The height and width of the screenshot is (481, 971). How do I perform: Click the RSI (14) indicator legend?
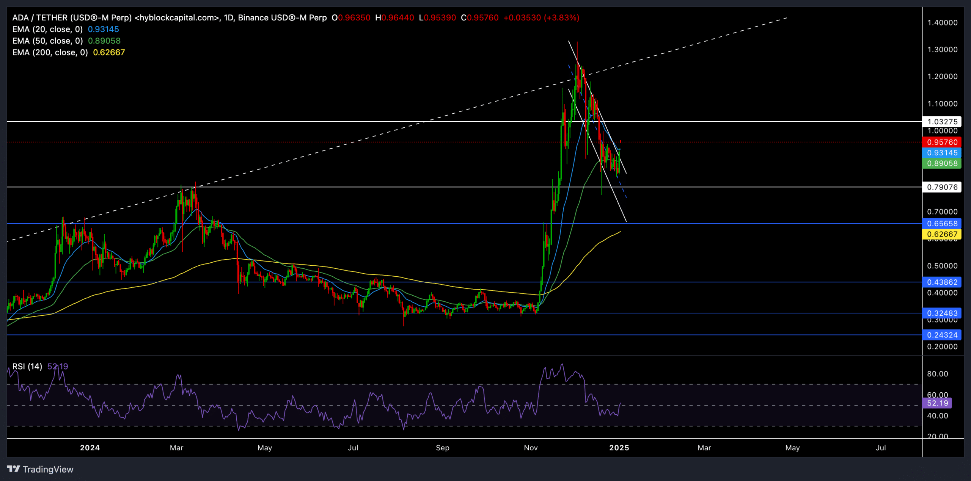[27, 366]
